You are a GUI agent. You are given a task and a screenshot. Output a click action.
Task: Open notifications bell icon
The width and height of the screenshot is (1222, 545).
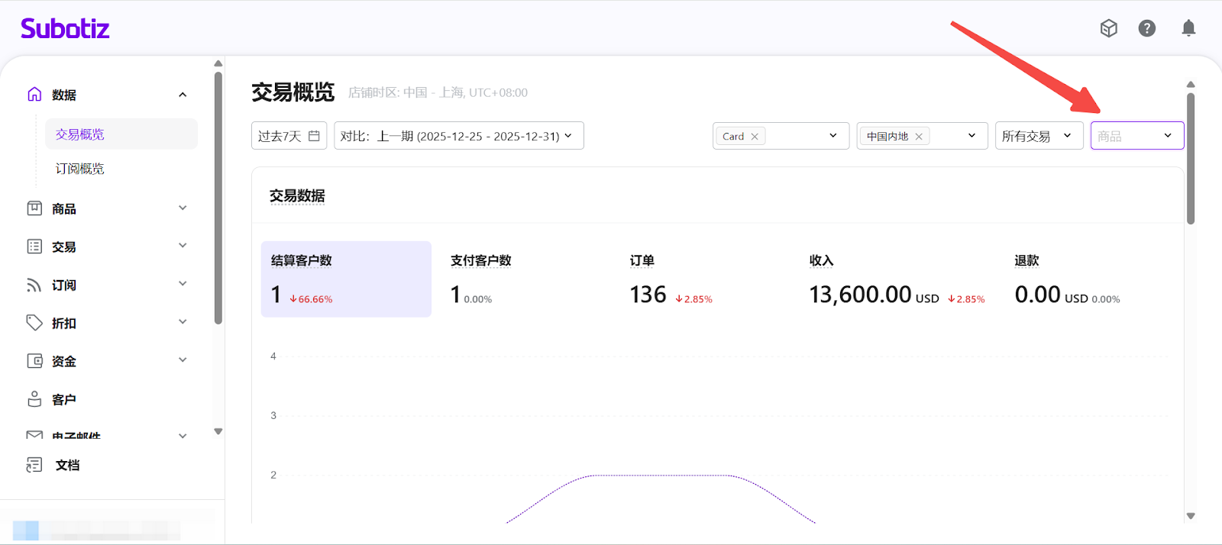pos(1188,28)
